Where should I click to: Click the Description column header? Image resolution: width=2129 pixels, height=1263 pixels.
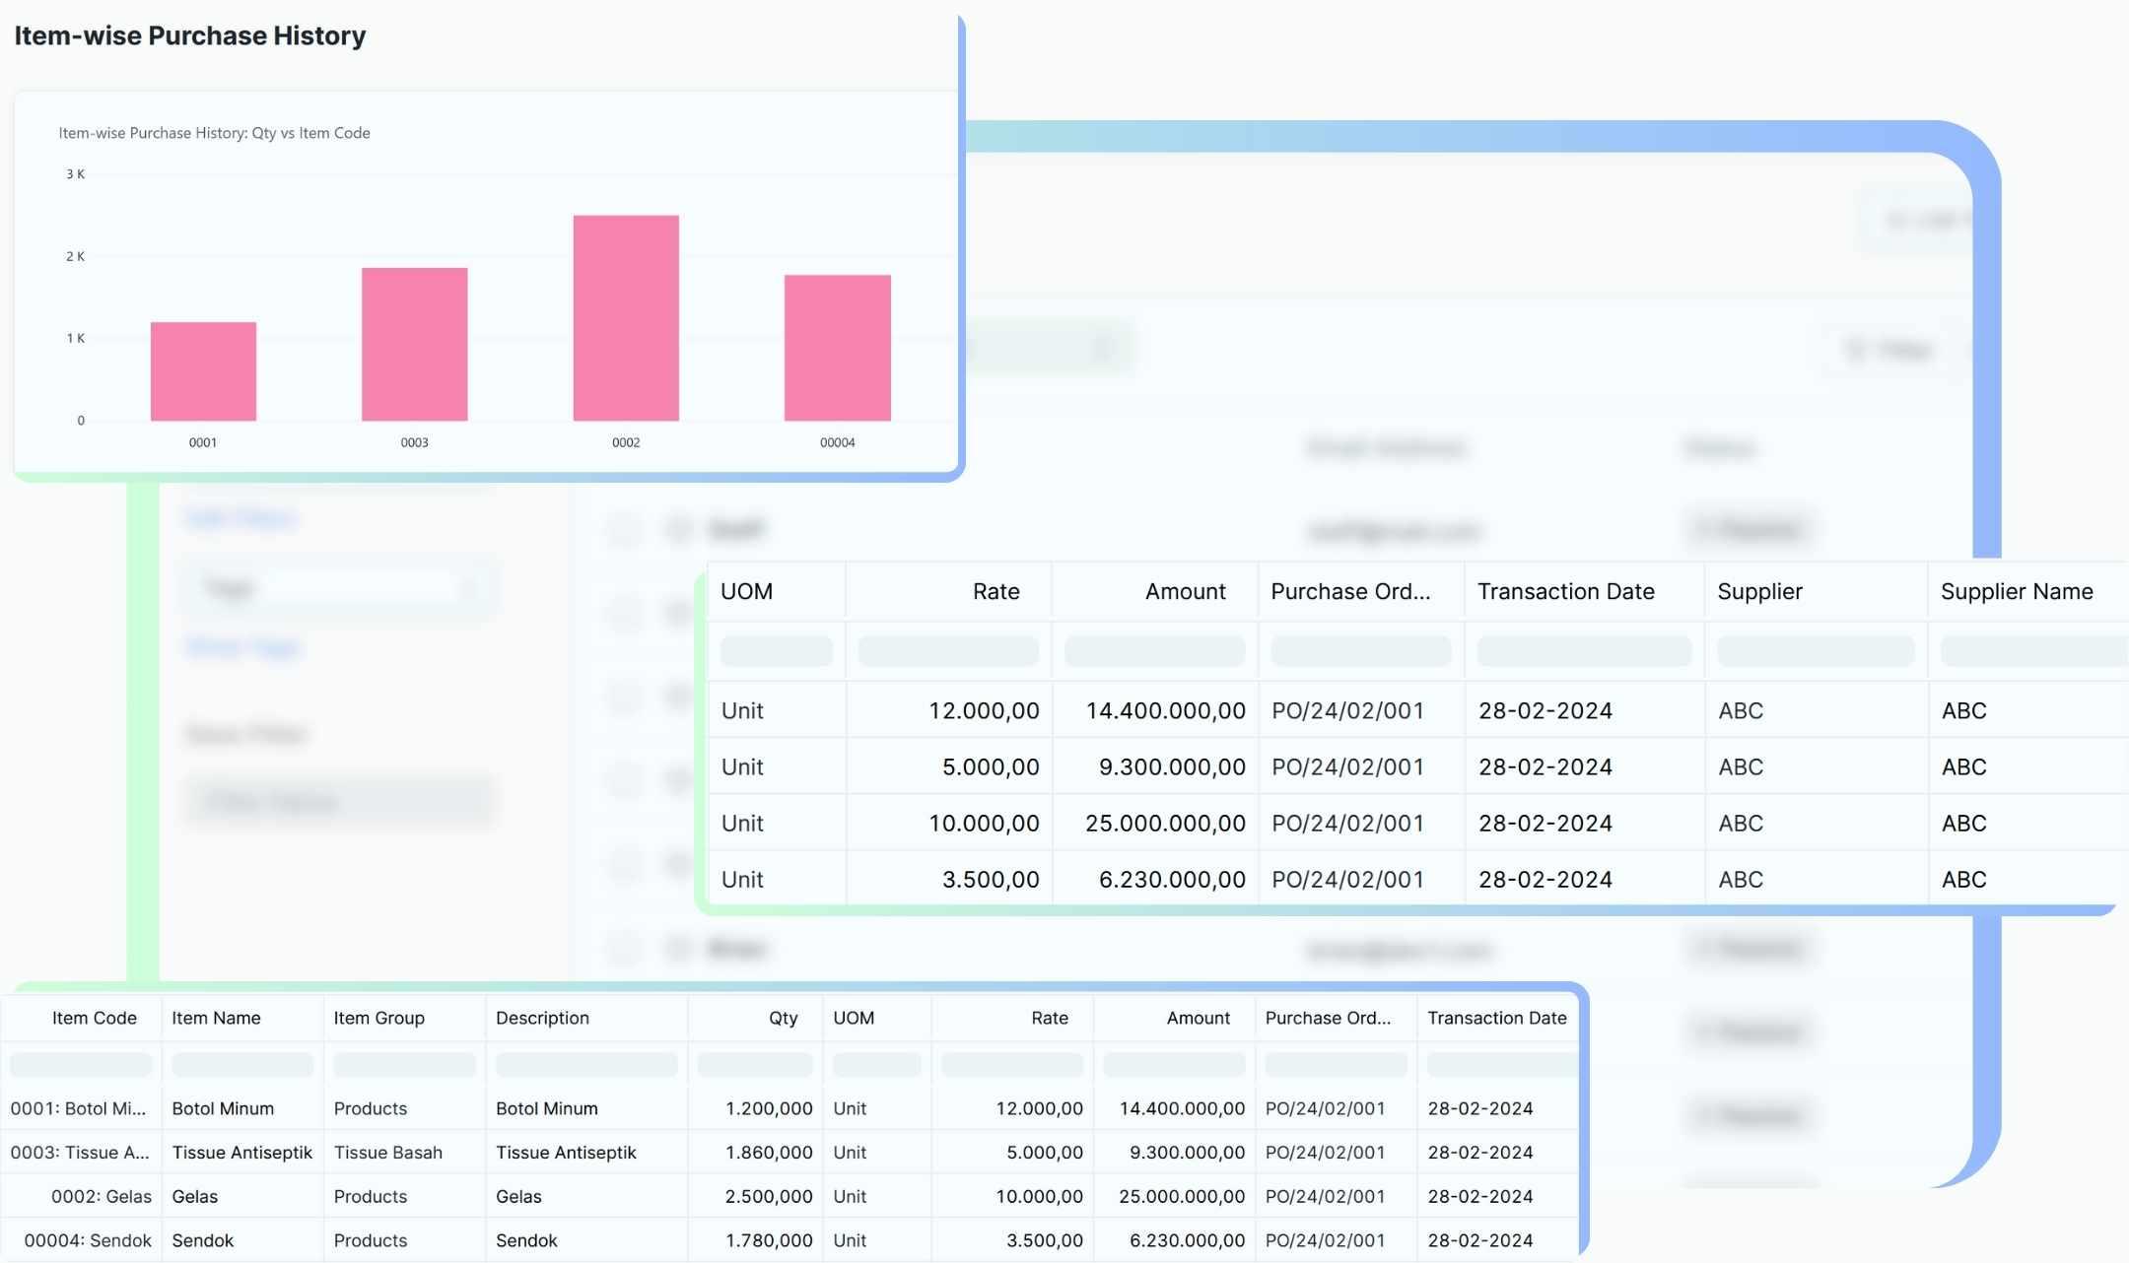click(x=542, y=1018)
